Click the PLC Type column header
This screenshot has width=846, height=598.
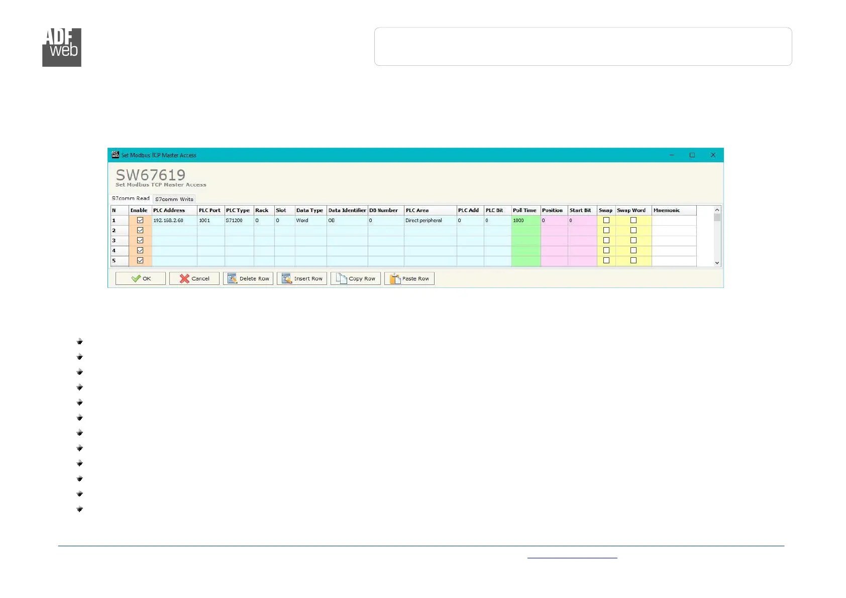click(239, 211)
